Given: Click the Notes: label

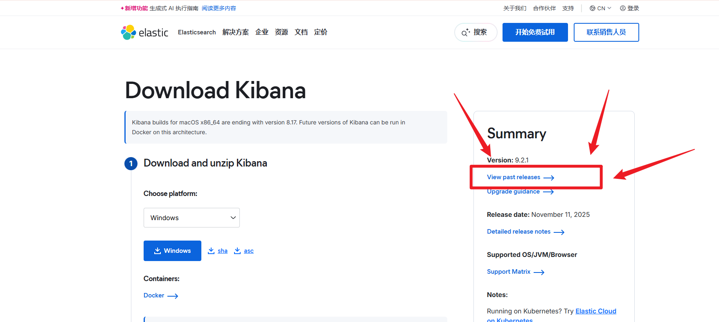Looking at the screenshot, I should click(497, 295).
